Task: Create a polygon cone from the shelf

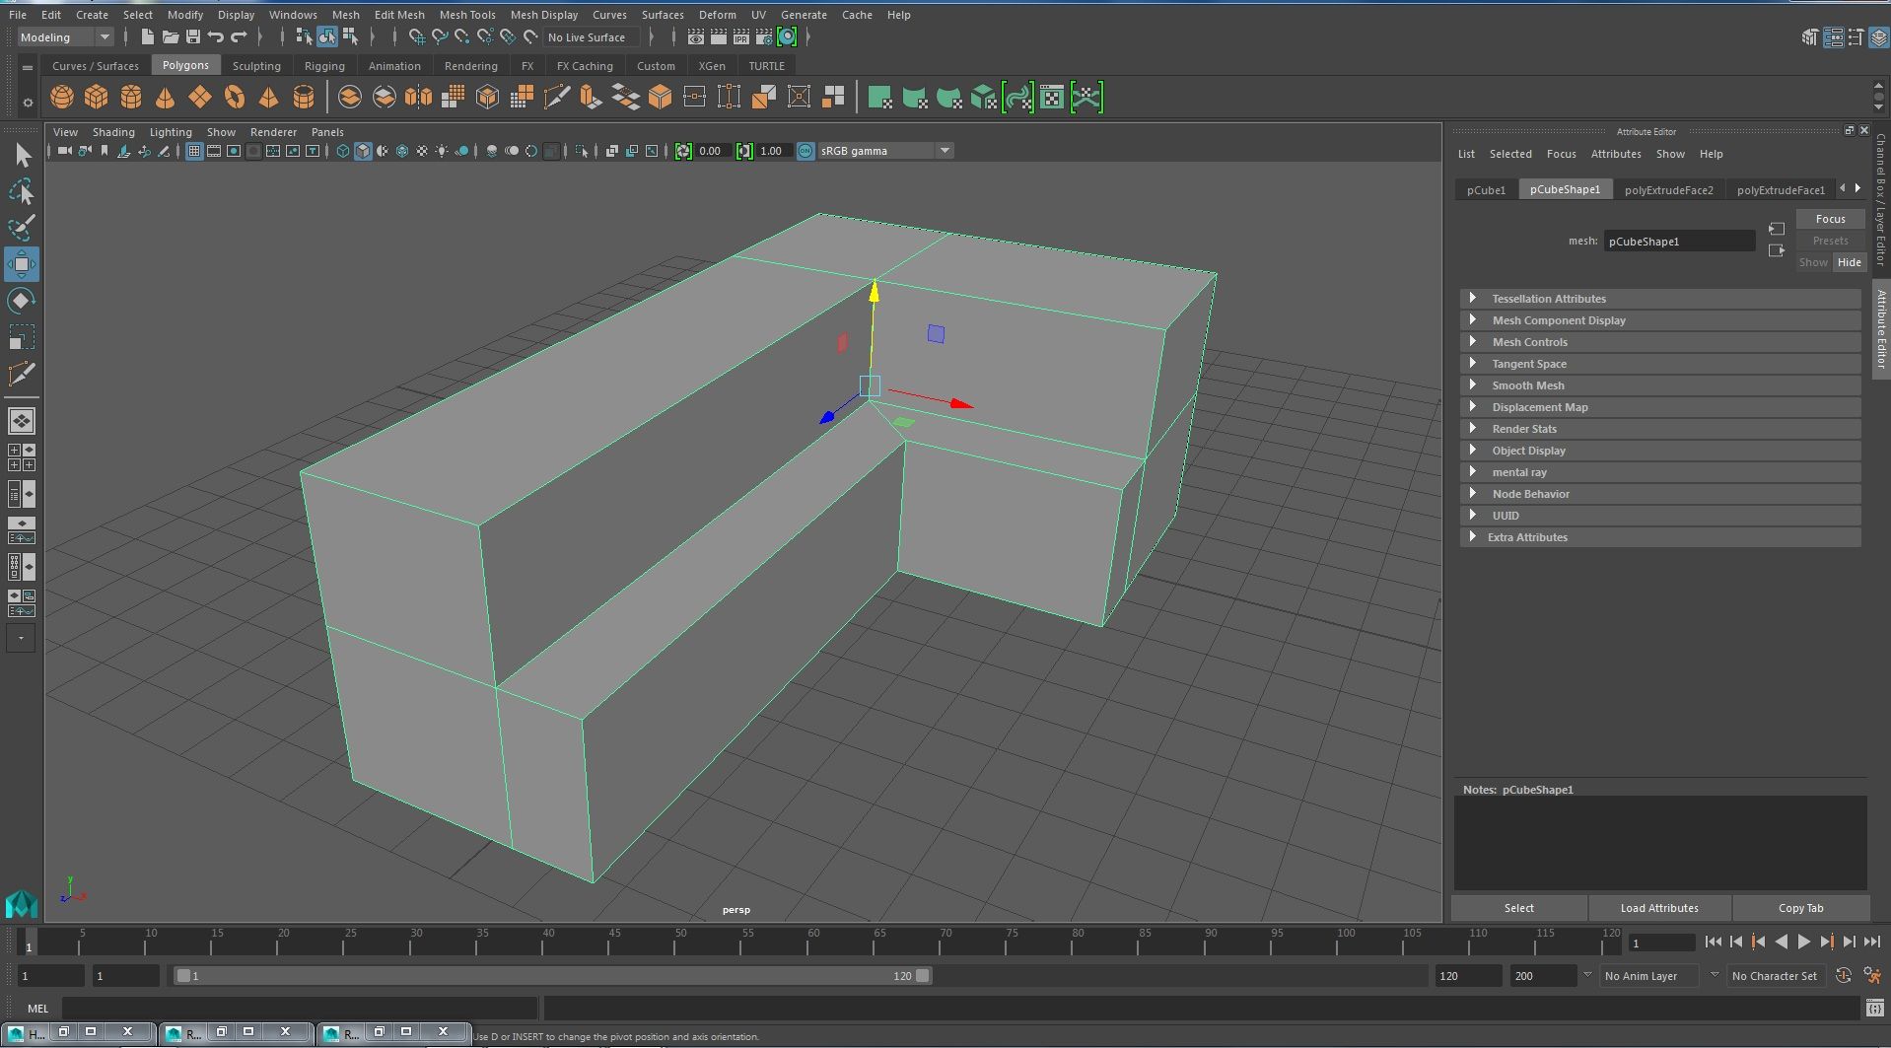Action: pos(166,97)
